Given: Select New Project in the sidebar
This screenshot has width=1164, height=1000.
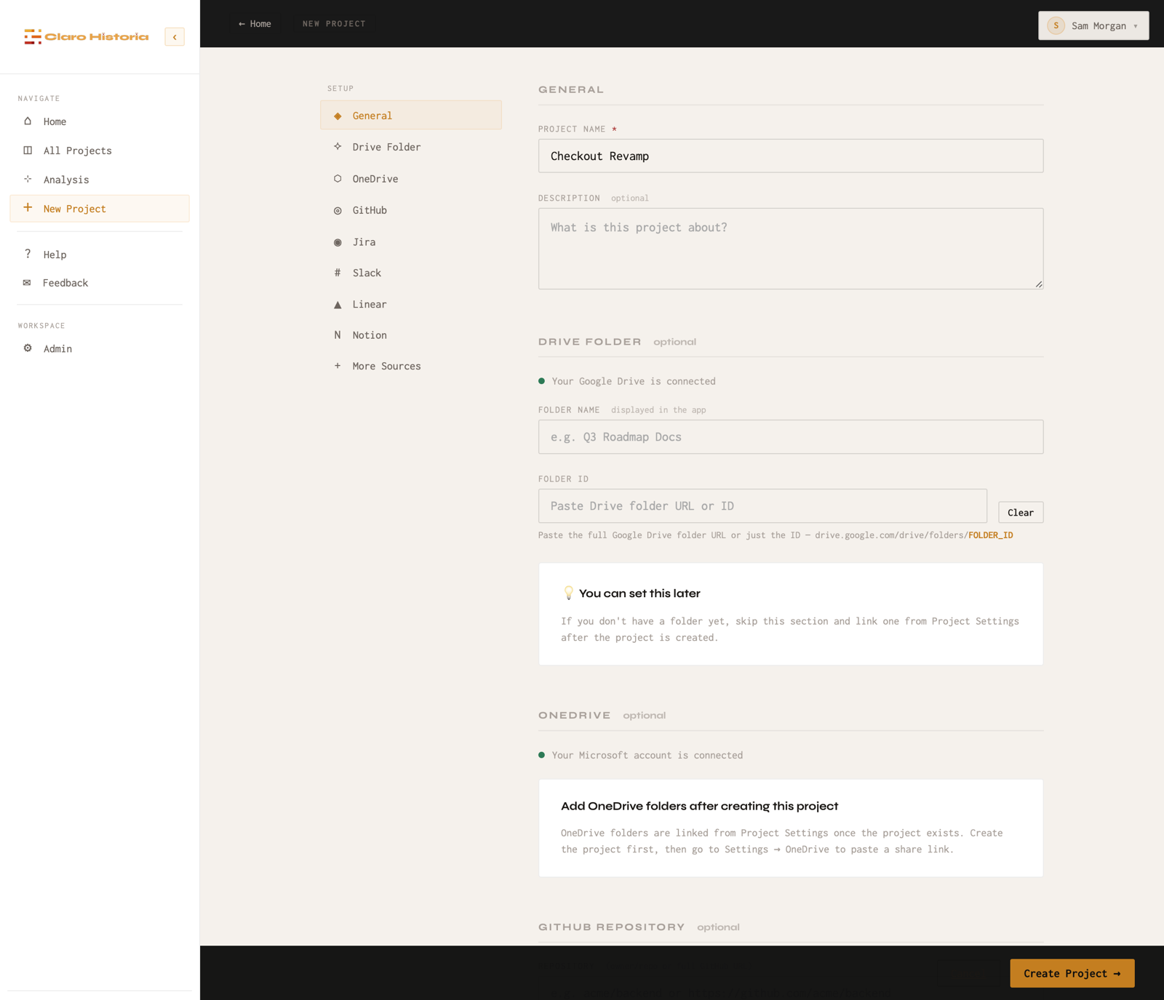Looking at the screenshot, I should point(100,209).
